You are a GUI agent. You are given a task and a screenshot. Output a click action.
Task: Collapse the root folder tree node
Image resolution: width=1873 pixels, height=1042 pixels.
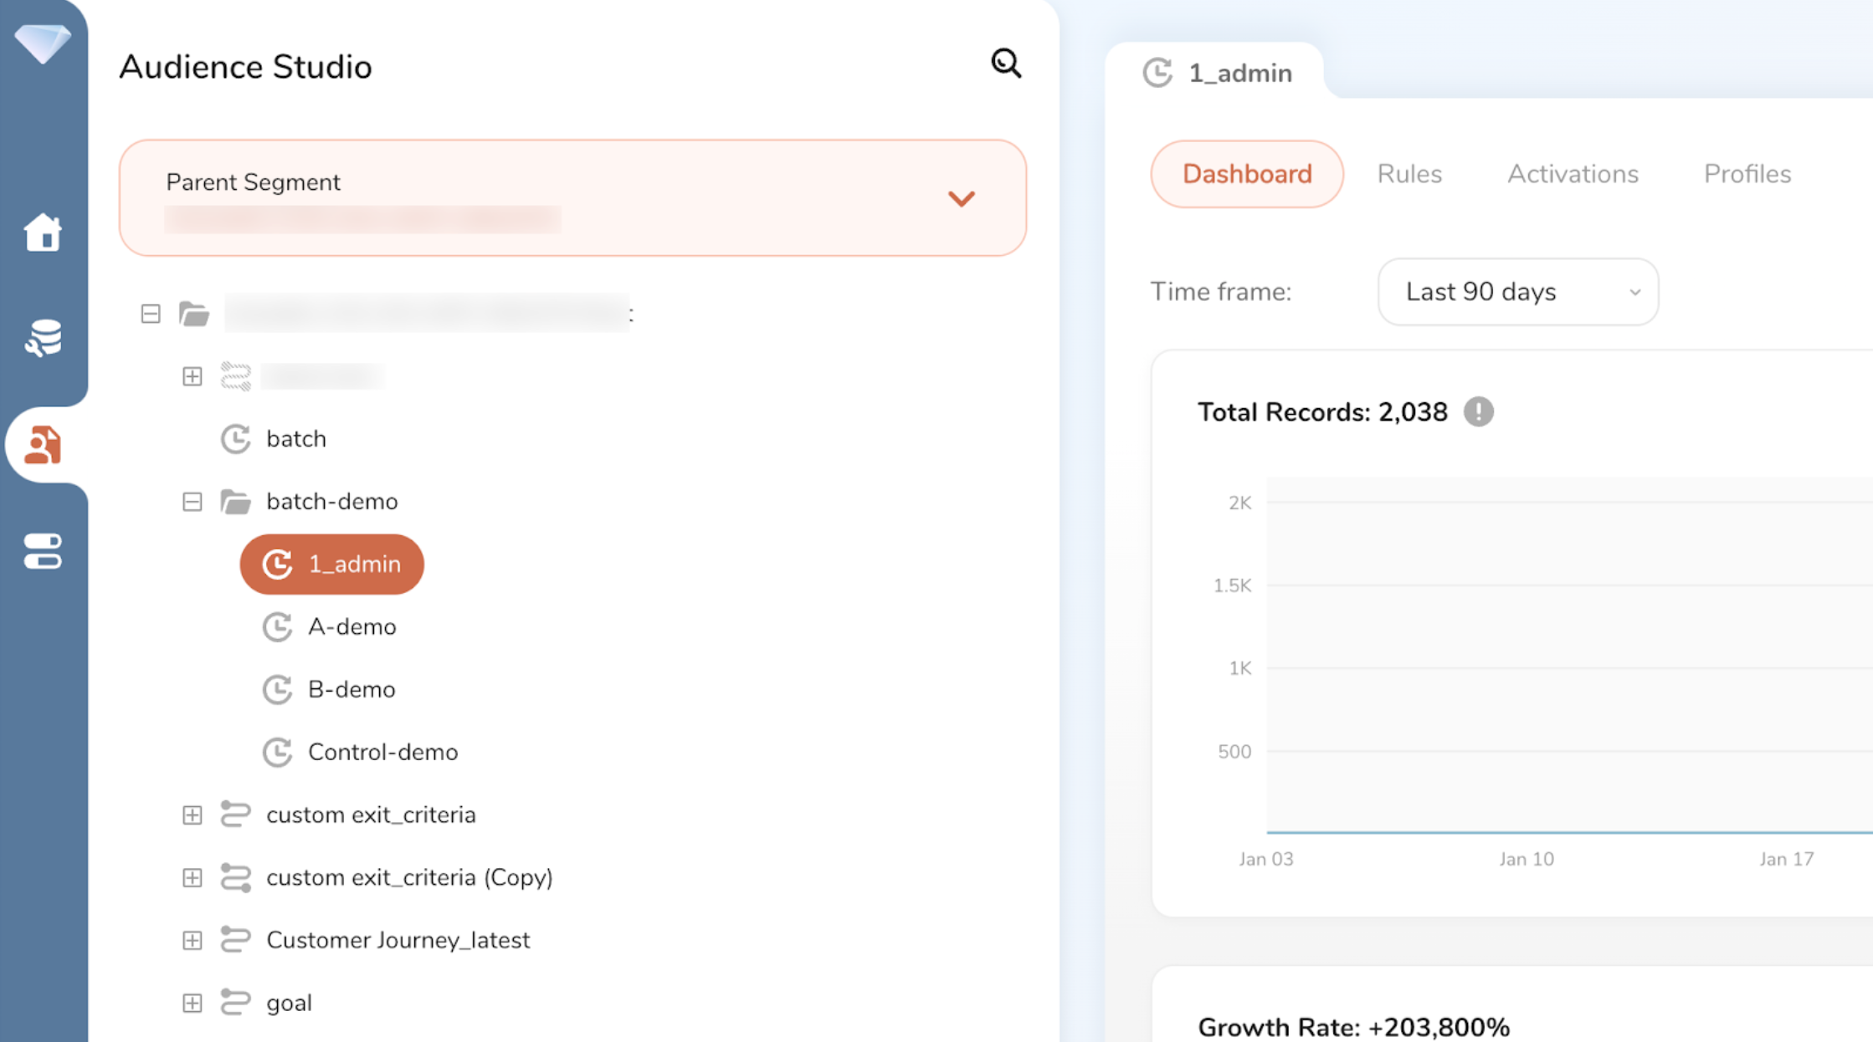click(151, 314)
